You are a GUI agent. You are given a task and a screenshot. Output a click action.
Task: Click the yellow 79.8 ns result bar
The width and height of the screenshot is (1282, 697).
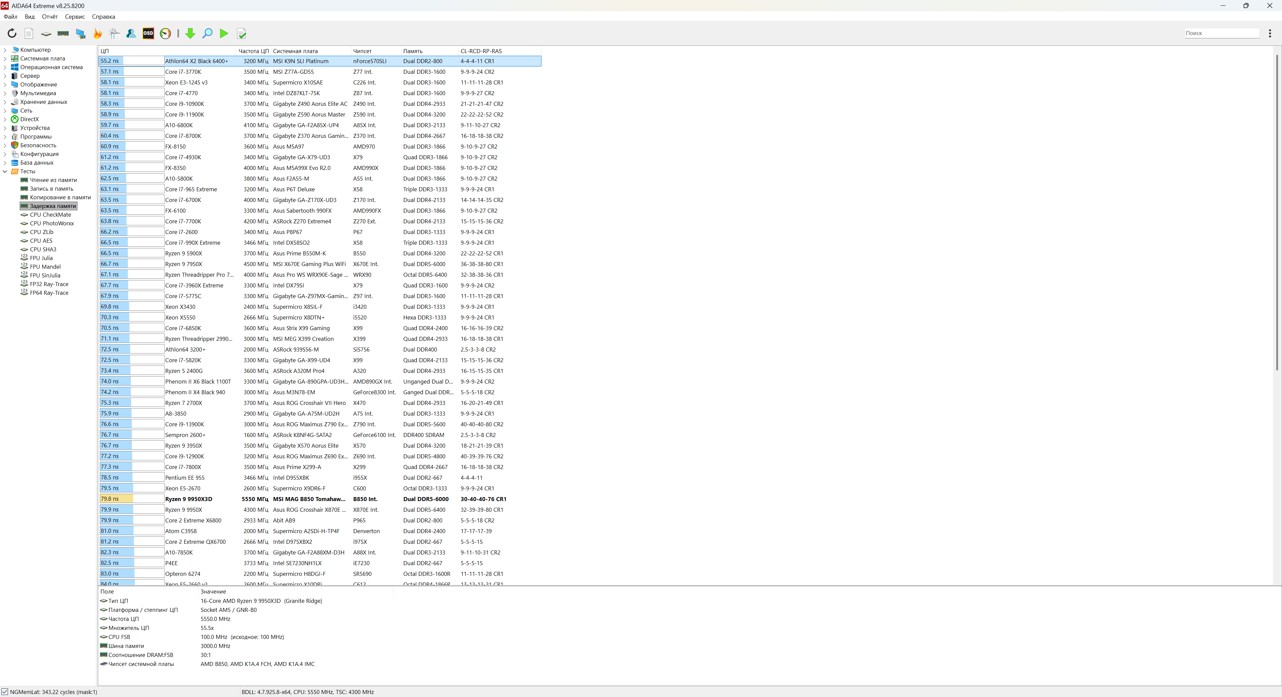(x=116, y=498)
